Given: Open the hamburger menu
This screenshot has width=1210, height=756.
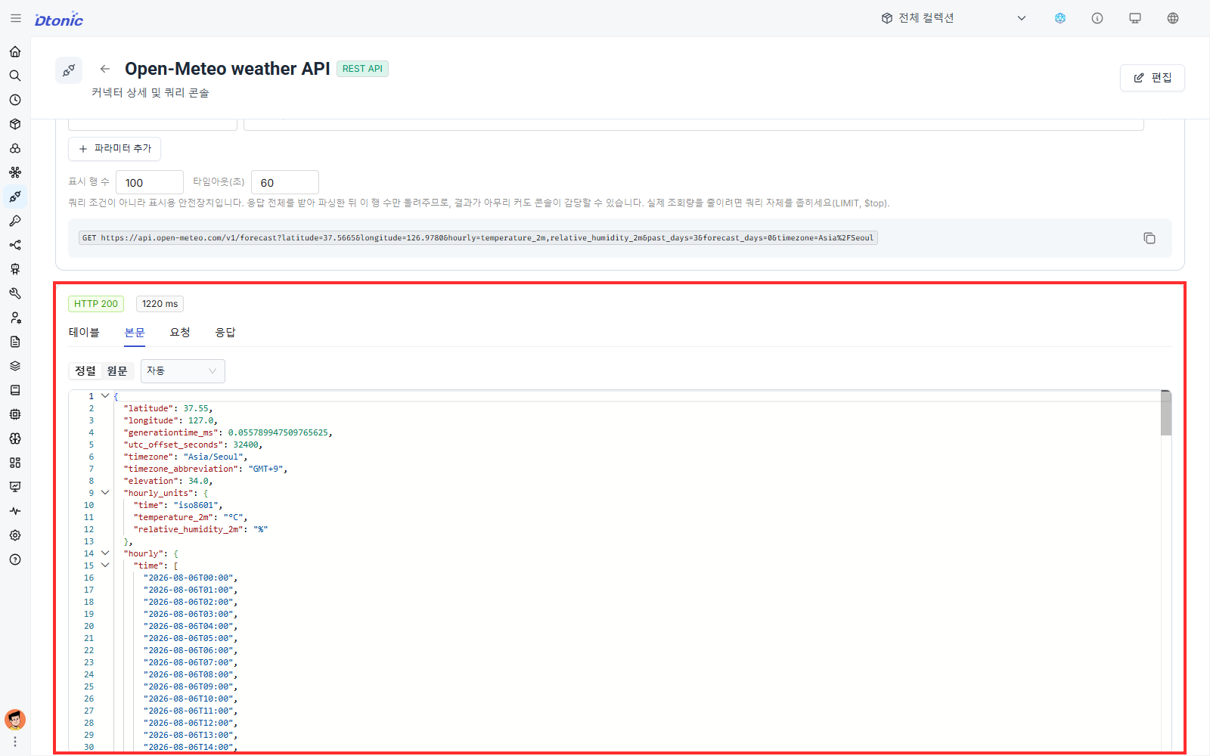Looking at the screenshot, I should coord(15,18).
